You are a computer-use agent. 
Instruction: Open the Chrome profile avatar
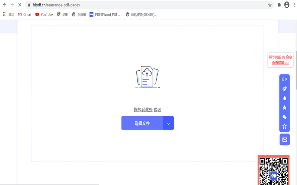[x=287, y=5]
